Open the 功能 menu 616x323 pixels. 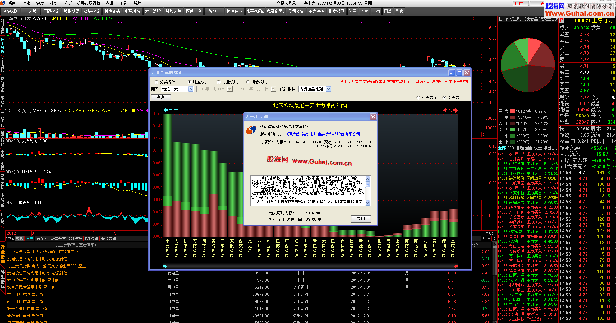[x=26, y=3]
